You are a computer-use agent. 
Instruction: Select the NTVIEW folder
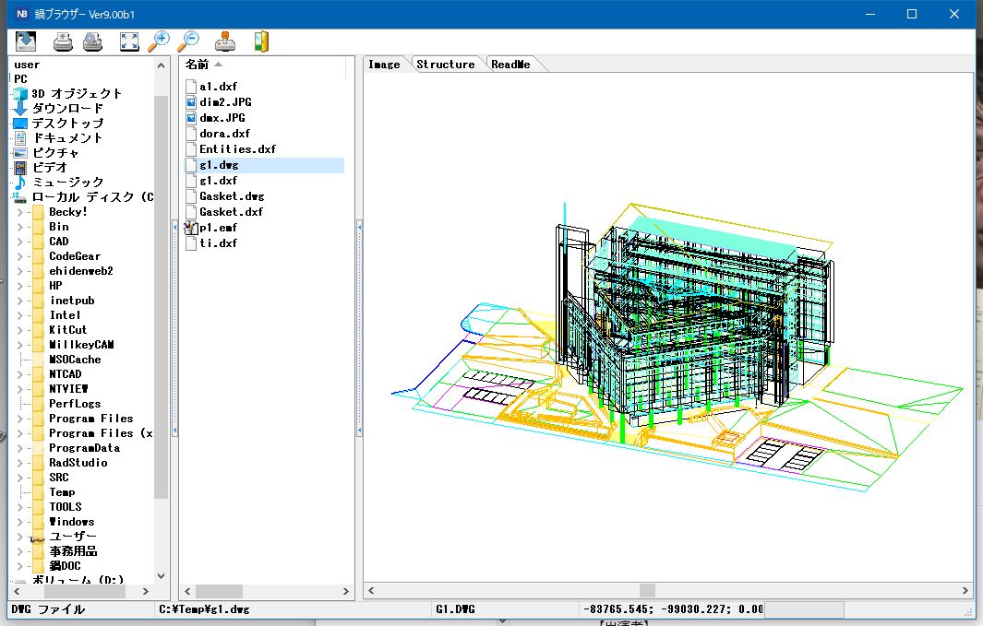(x=68, y=389)
